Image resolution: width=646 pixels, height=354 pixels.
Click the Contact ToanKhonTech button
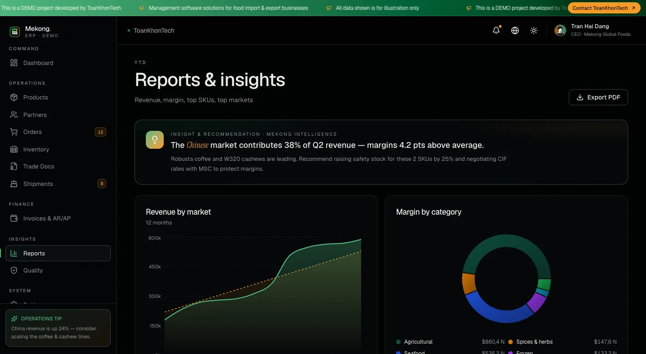604,8
